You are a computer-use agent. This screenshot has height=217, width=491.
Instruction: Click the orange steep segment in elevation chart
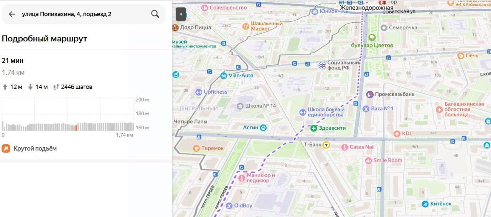[76, 128]
